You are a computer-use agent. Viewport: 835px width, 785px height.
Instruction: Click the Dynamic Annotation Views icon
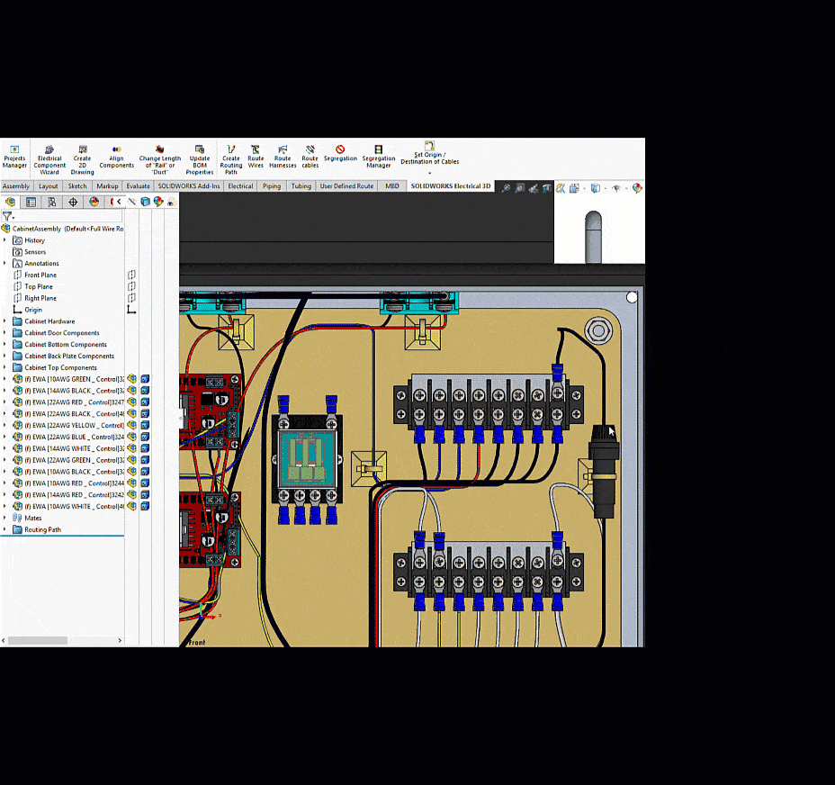pos(561,188)
